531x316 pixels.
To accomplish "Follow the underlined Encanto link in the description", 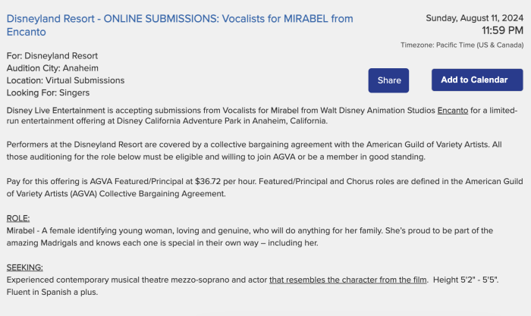I will tap(452, 111).
